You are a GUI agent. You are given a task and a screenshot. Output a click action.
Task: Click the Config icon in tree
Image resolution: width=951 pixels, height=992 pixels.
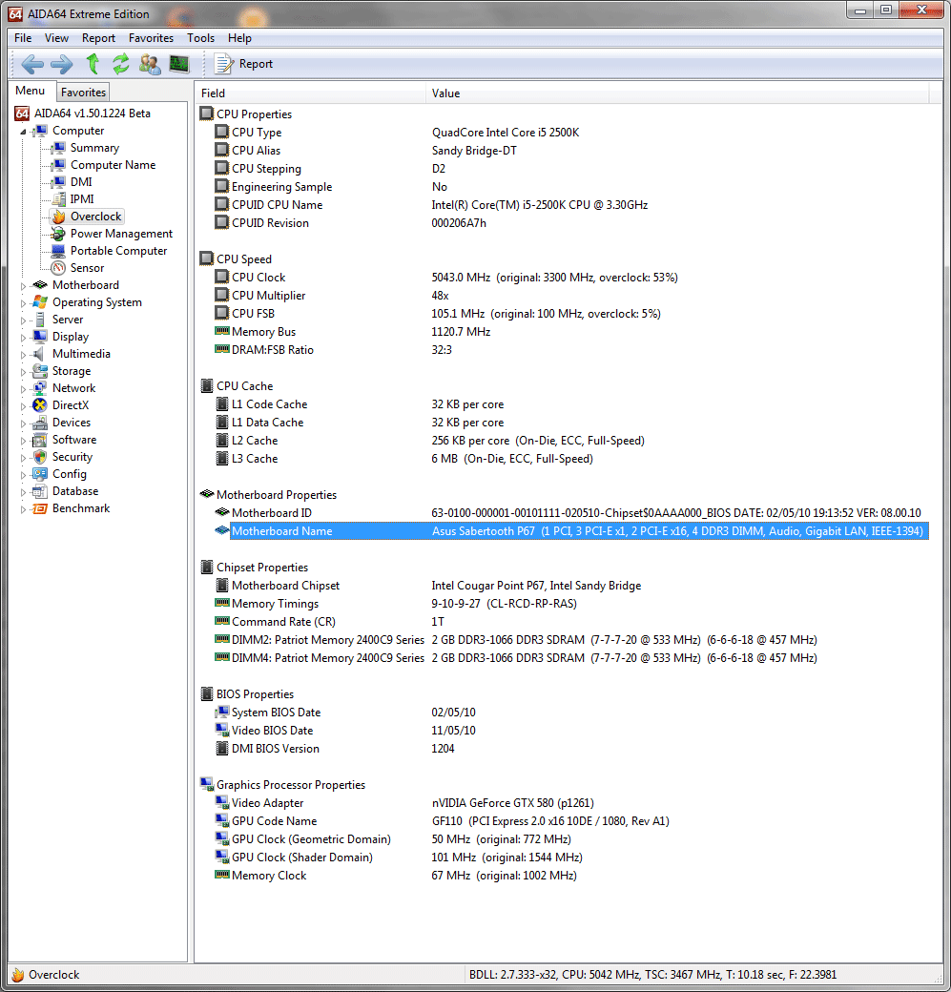click(40, 473)
